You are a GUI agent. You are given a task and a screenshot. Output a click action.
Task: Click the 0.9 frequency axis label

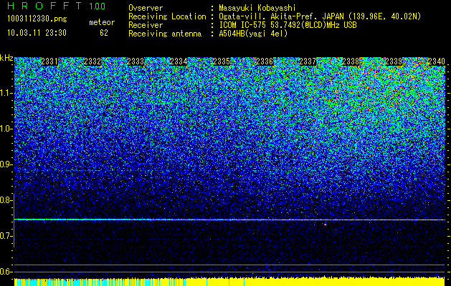point(6,164)
